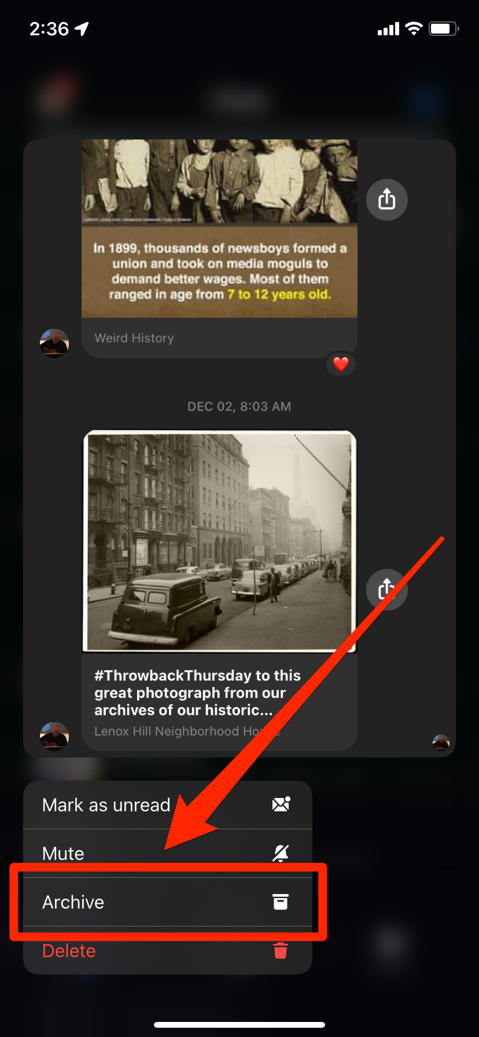Select Mark as unread menu entry

pos(168,805)
